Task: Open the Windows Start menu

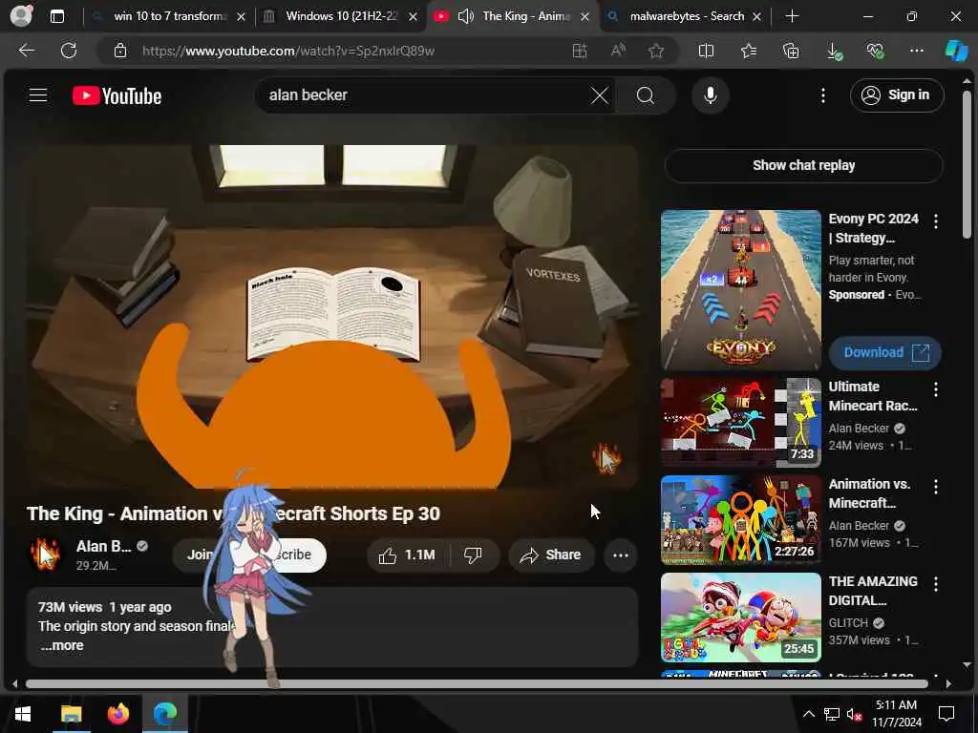Action: click(23, 713)
